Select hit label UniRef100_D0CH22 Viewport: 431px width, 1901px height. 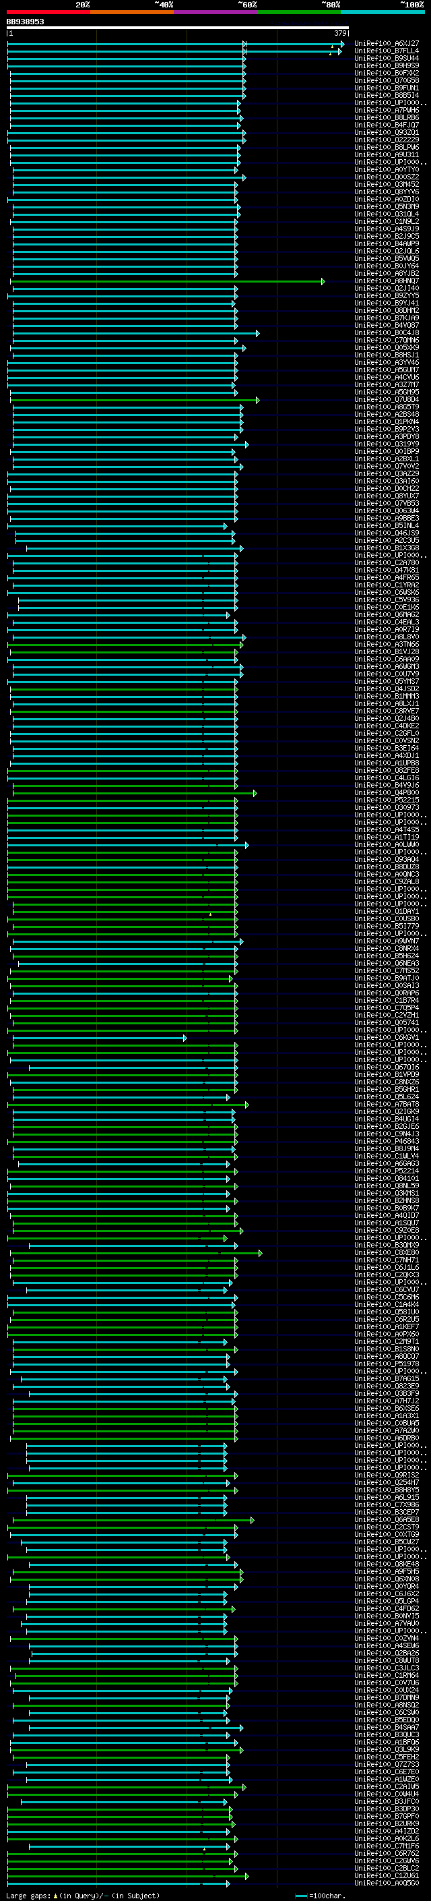387,488
